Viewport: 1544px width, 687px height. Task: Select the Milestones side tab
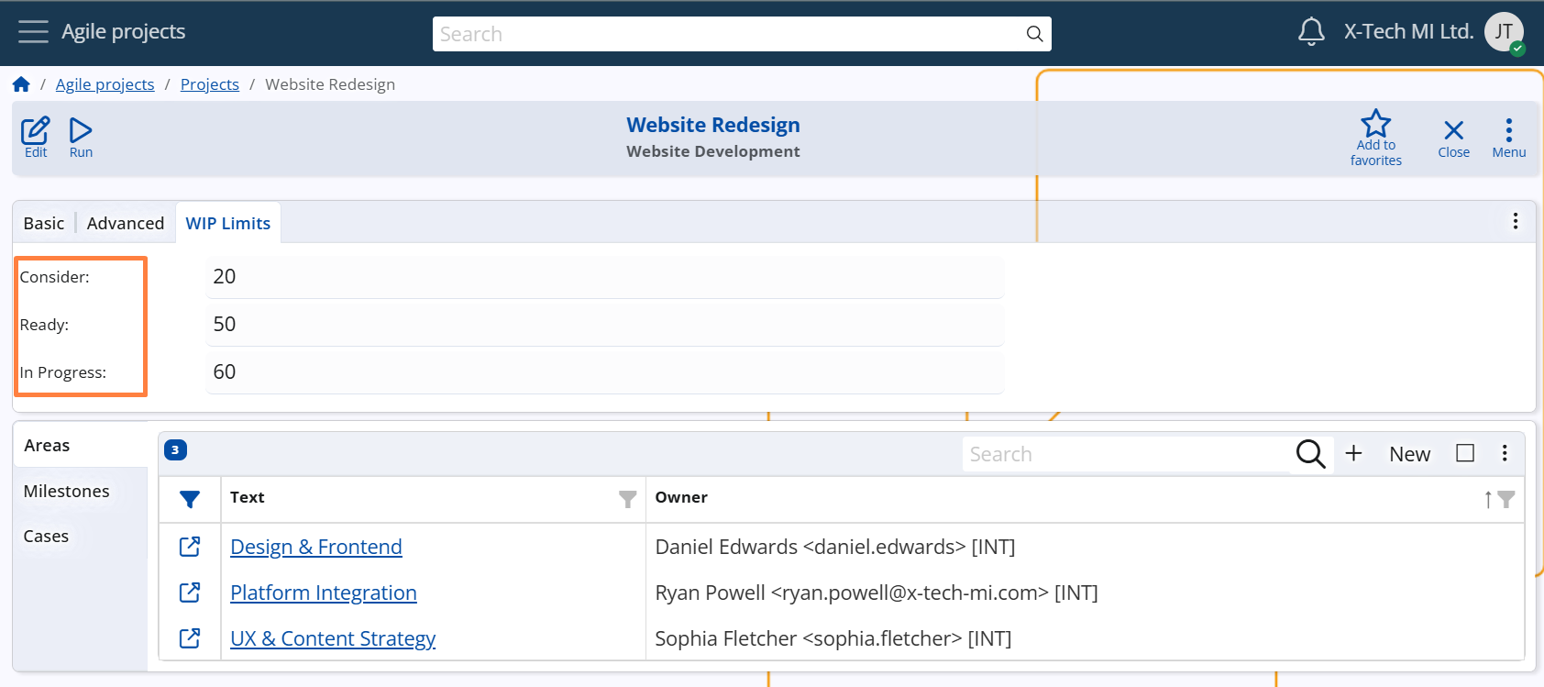coord(67,491)
